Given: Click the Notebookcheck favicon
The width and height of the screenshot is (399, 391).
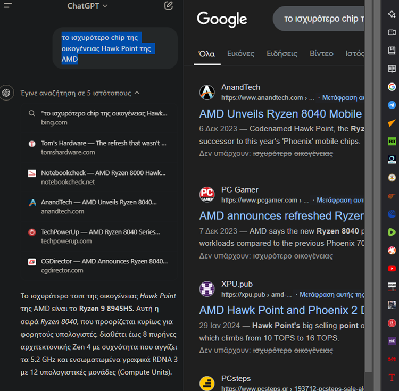Looking at the screenshot, I should tap(32, 173).
